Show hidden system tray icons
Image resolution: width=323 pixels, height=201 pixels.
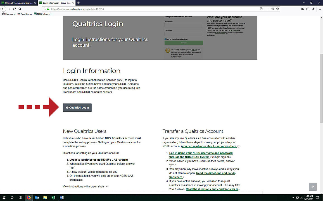(x=293, y=198)
